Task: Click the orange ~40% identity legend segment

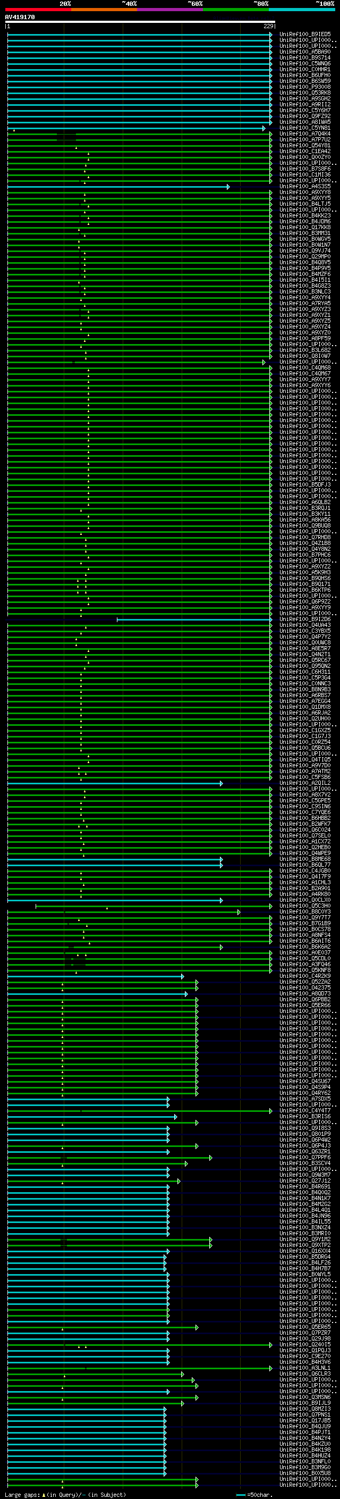Action: click(104, 10)
